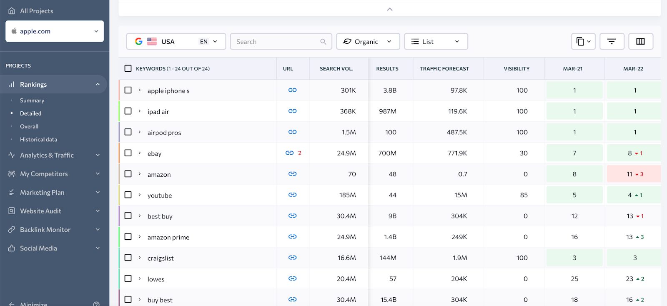Check the ebay keyword checkbox

point(128,153)
